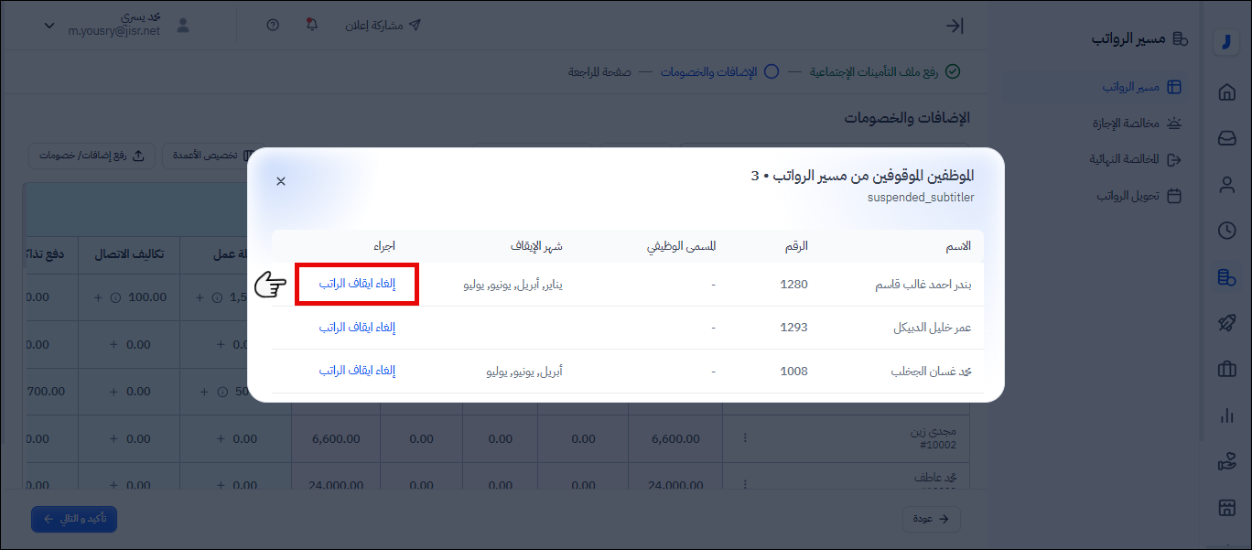This screenshot has height=550, width=1252.
Task: Collapse the side menu with the arrow icon
Action: tap(955, 26)
